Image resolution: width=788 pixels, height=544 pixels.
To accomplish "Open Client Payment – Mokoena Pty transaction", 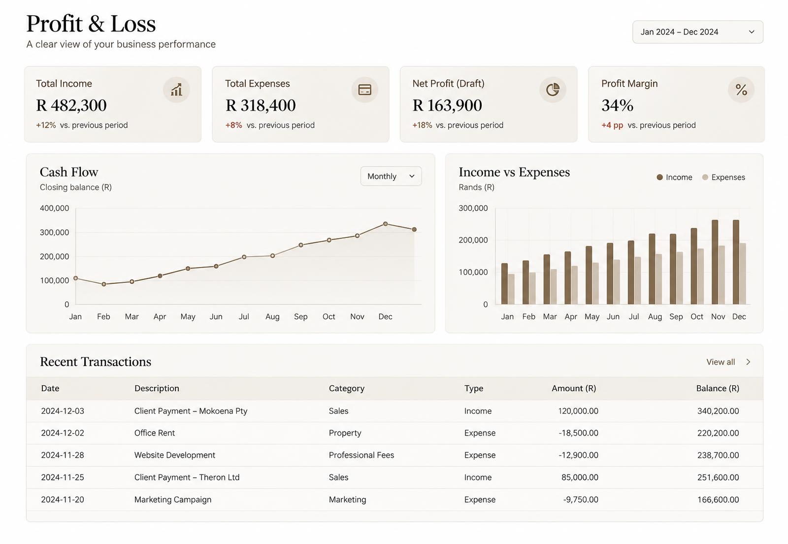I will (x=191, y=411).
